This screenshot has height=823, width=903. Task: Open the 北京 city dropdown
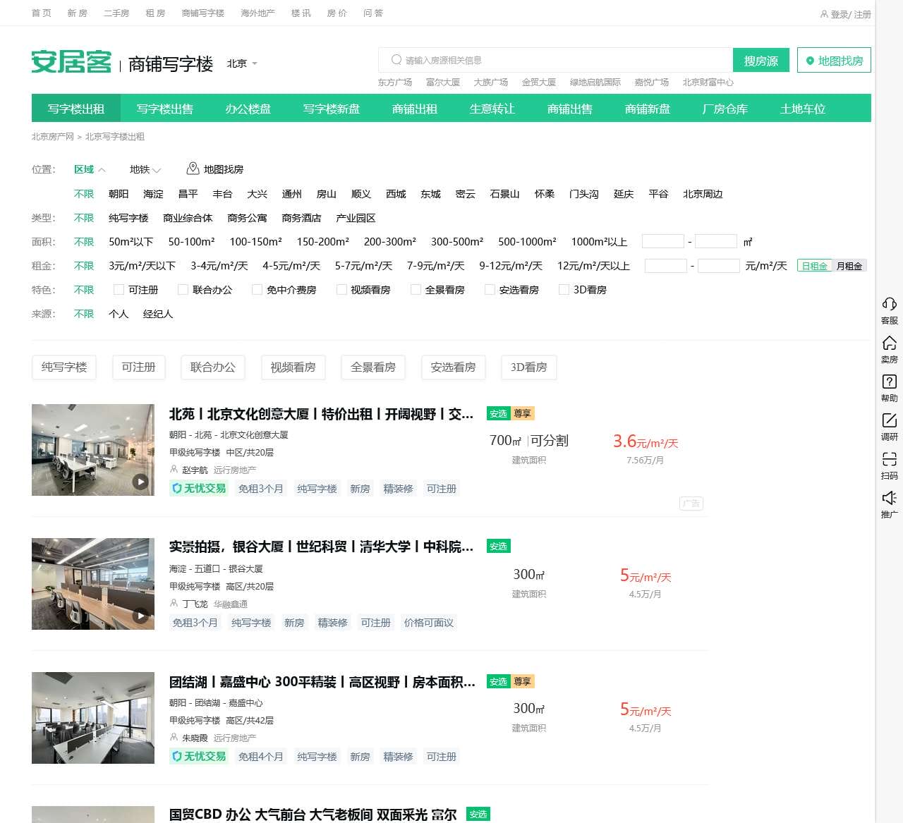click(242, 63)
